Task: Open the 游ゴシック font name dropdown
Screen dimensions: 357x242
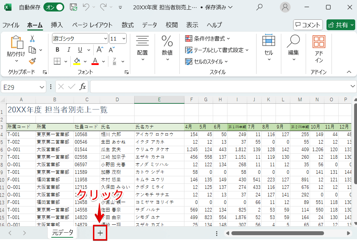Action: coord(105,38)
